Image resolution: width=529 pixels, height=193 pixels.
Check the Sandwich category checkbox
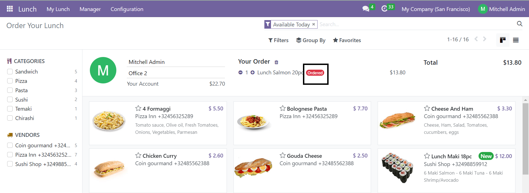tap(10, 72)
